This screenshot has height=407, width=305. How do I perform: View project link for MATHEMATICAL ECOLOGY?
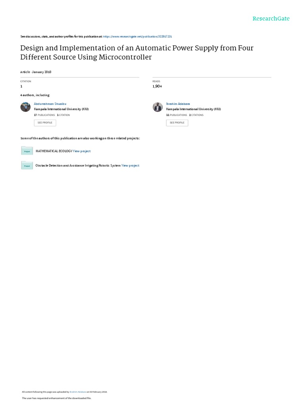[x=82, y=151]
